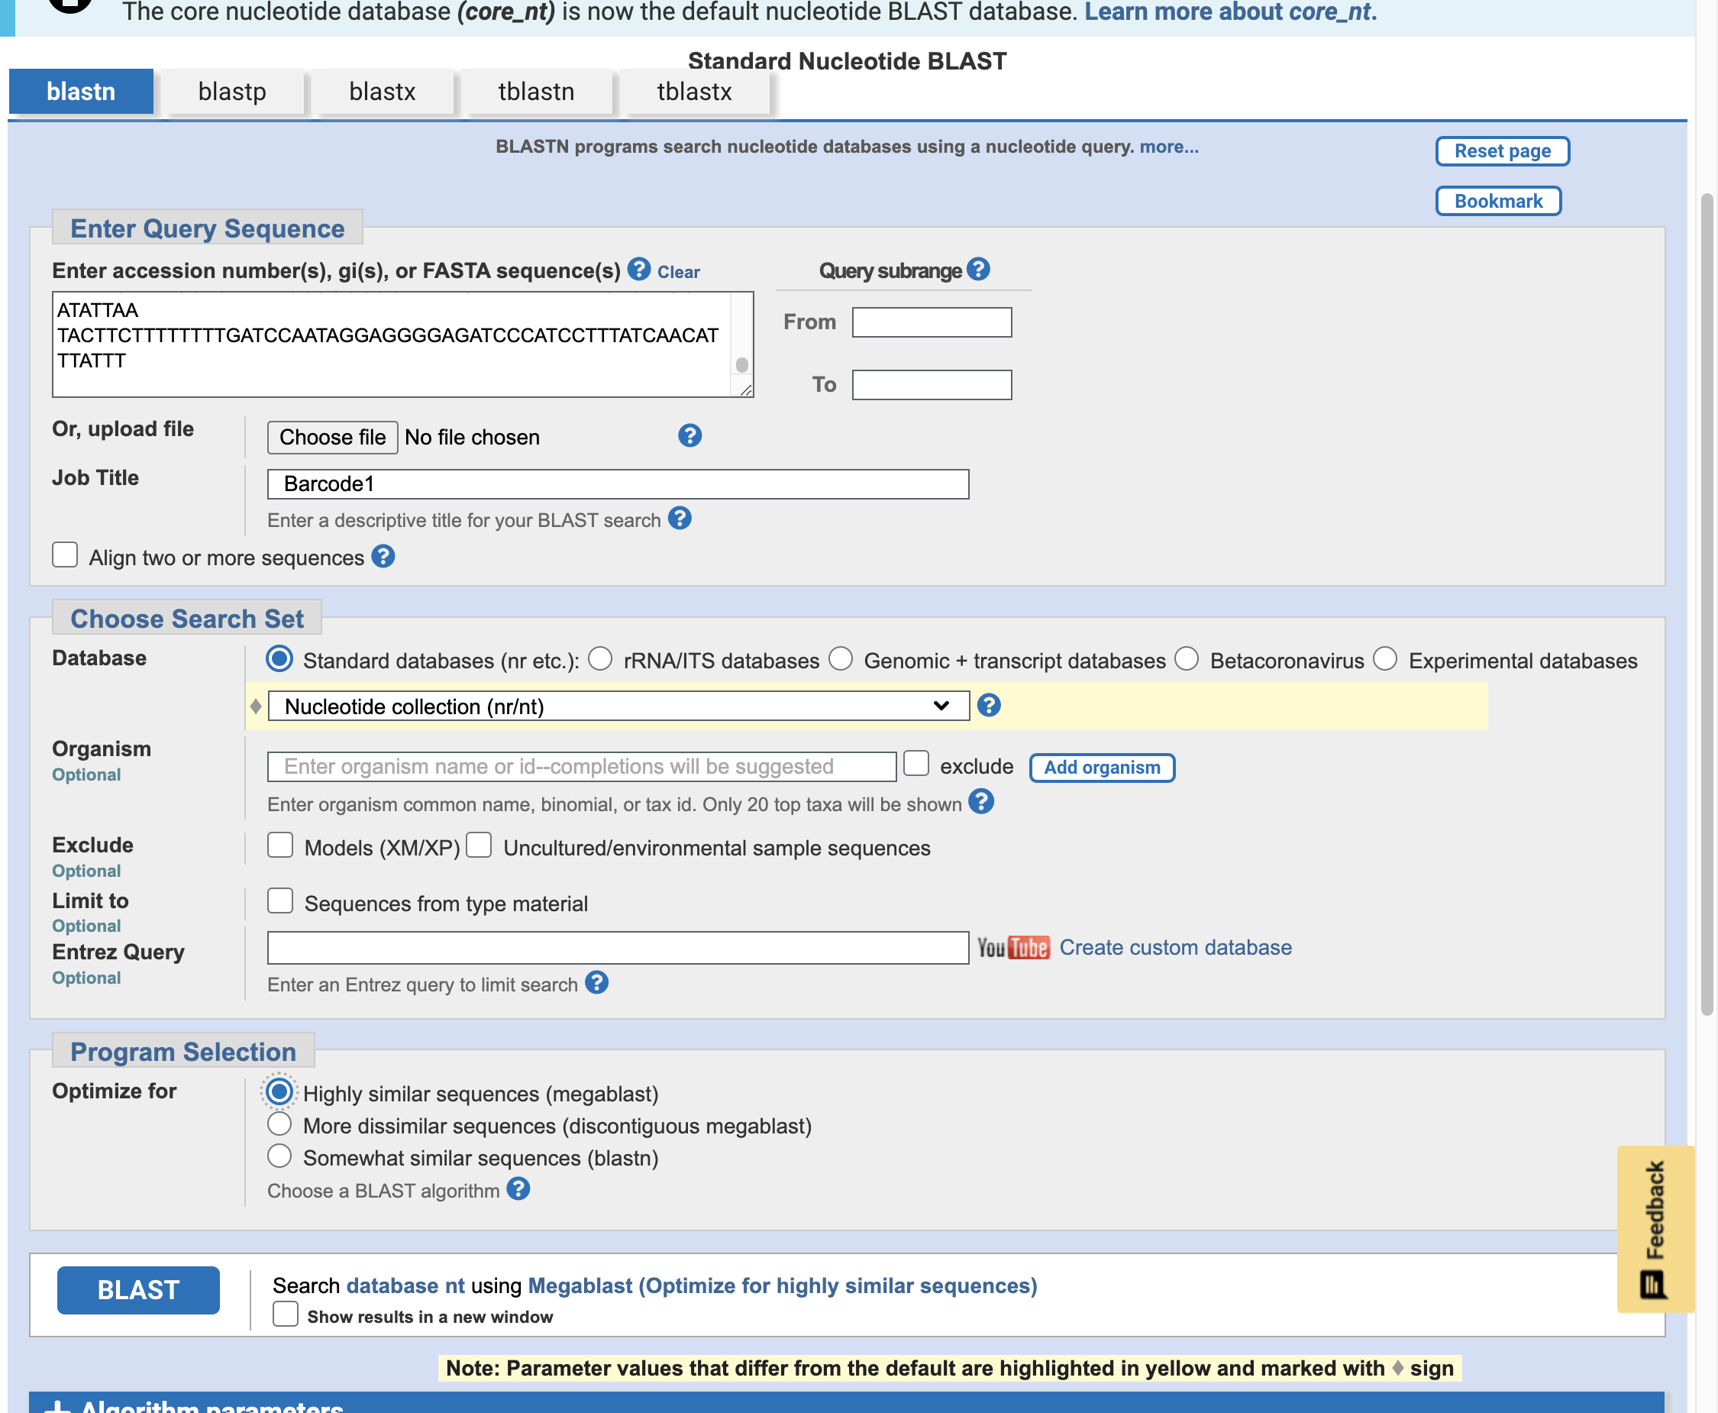This screenshot has height=1413, width=1718.
Task: Click Reset page button
Action: click(1503, 151)
